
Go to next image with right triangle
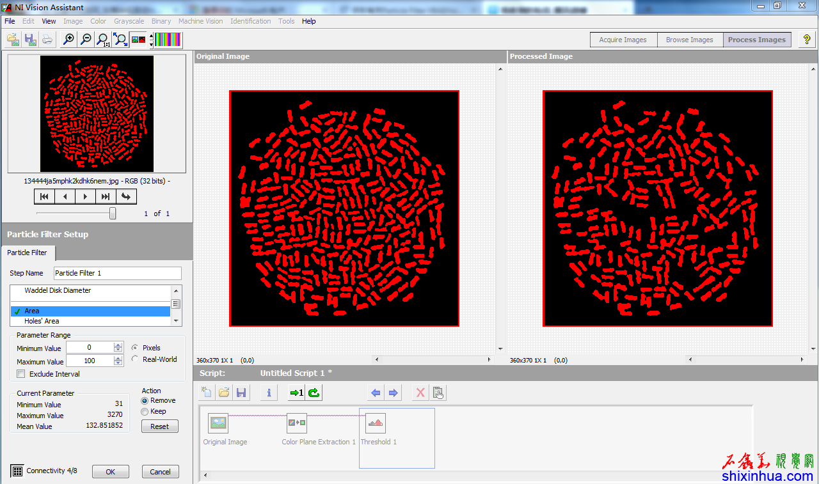point(85,196)
